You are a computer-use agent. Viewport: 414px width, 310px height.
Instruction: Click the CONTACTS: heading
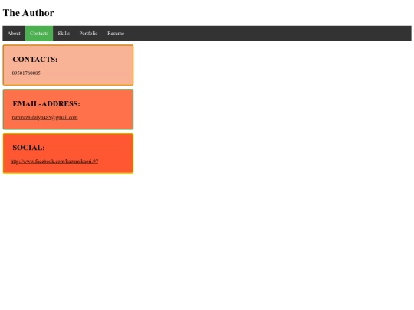point(35,60)
